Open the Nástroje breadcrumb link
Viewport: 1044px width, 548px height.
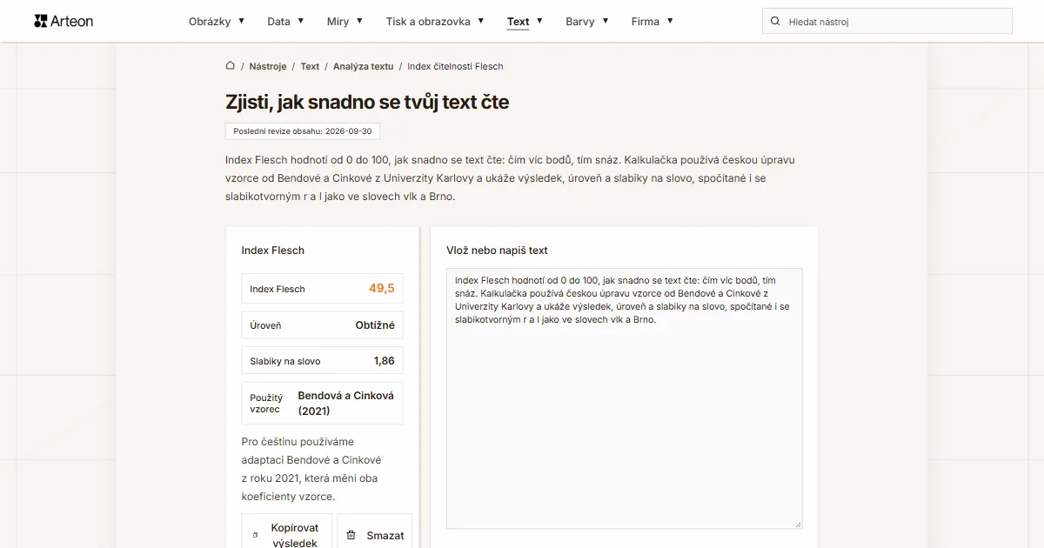(268, 66)
